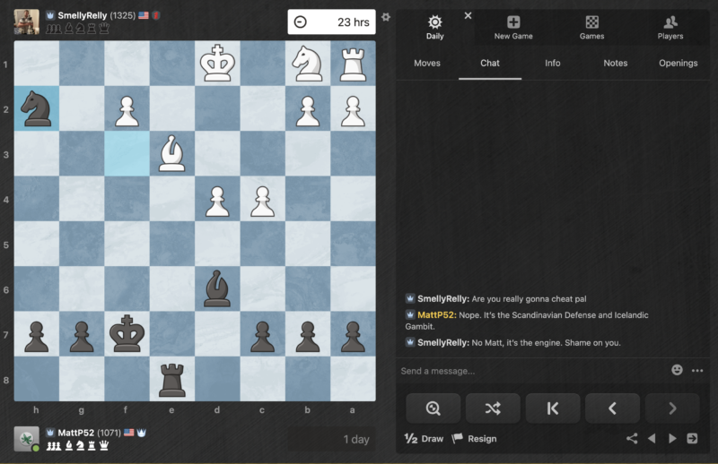The image size is (718, 464).
Task: Switch to the Info tab
Action: (552, 63)
